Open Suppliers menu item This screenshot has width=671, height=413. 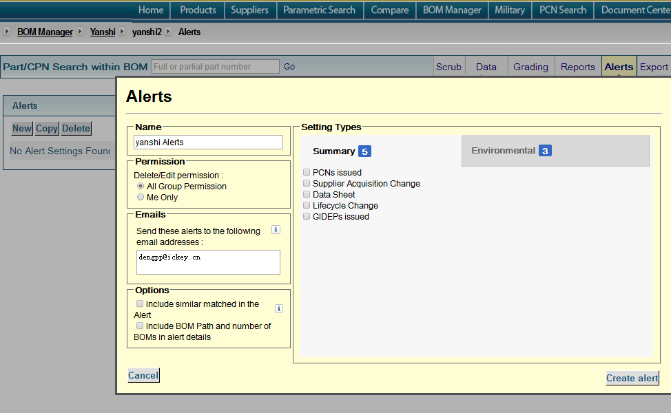coord(250,10)
